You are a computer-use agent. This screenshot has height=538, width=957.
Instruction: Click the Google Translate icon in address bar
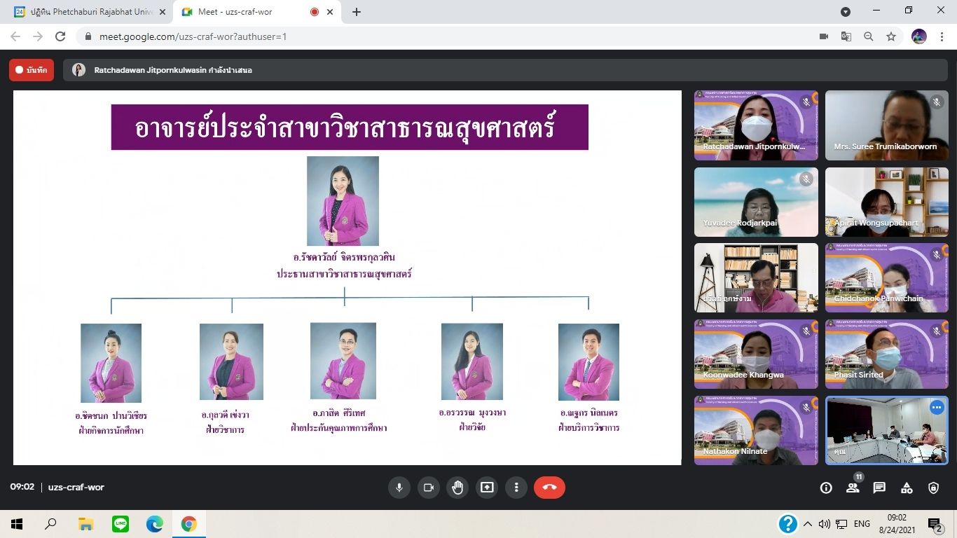point(846,36)
